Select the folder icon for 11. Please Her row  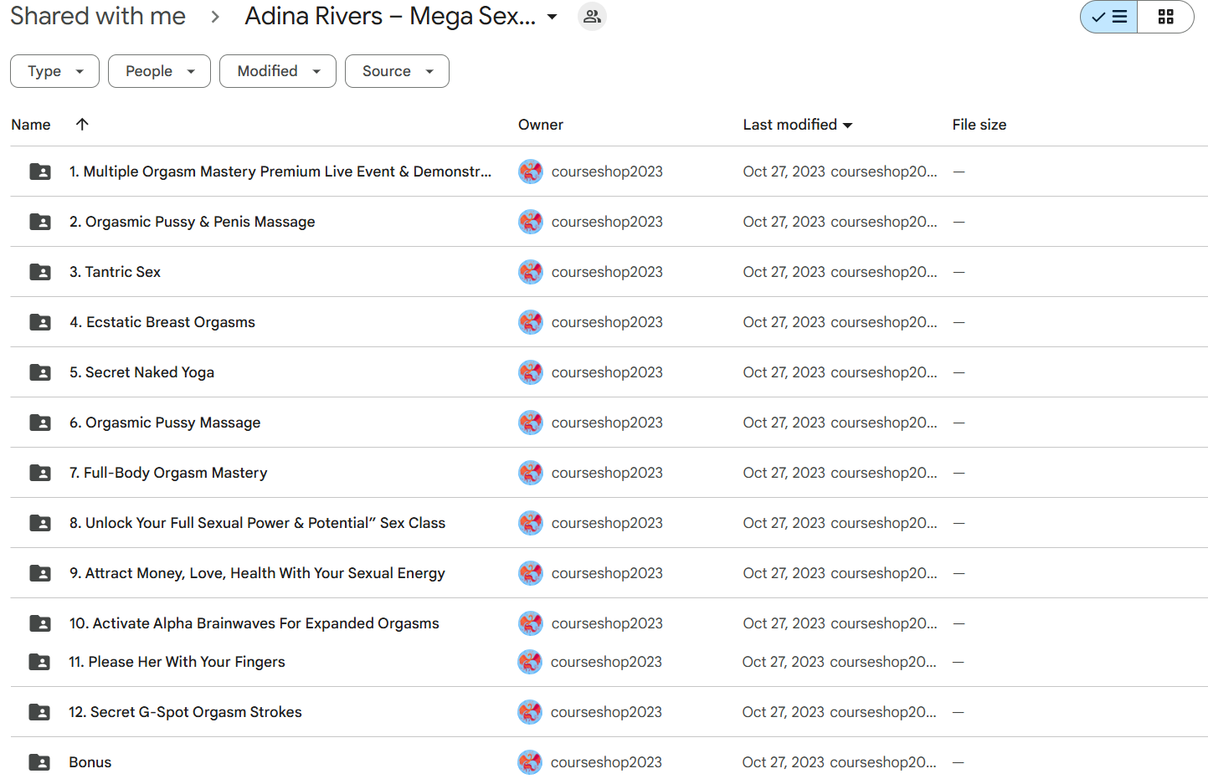pos(39,662)
